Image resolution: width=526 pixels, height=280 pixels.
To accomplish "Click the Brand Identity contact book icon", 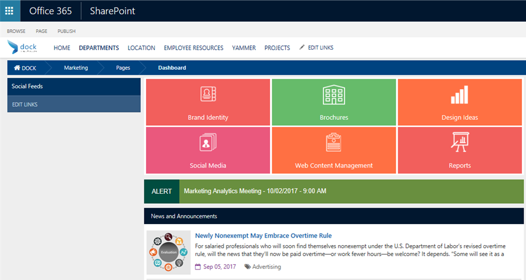I will [x=208, y=94].
